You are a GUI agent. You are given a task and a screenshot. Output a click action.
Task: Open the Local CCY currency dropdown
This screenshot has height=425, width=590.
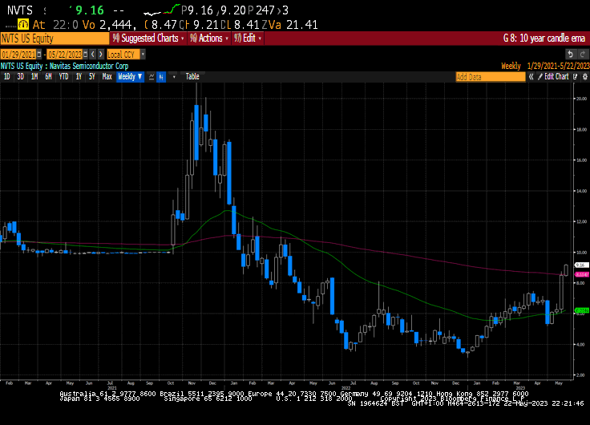[143, 55]
